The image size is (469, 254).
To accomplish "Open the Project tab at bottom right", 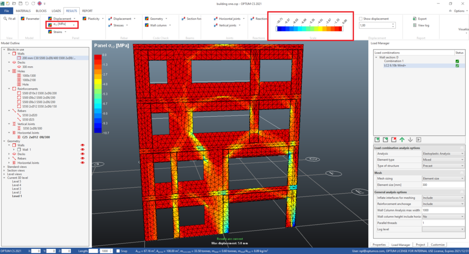I will (x=421, y=244).
